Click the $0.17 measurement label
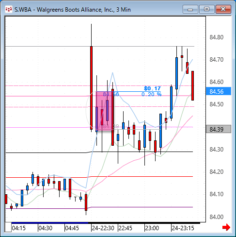The width and height of the screenshot is (236, 237). coord(152,88)
